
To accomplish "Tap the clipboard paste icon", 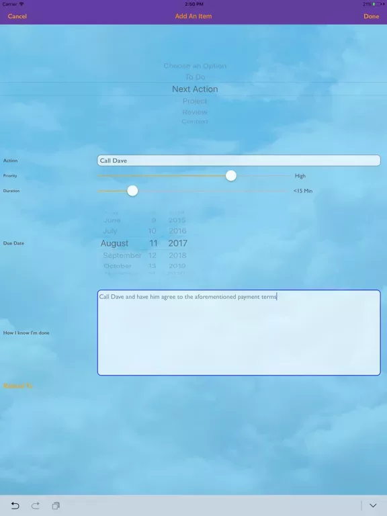I will tap(56, 505).
